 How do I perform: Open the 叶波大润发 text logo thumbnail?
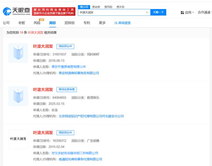click(x=18, y=139)
